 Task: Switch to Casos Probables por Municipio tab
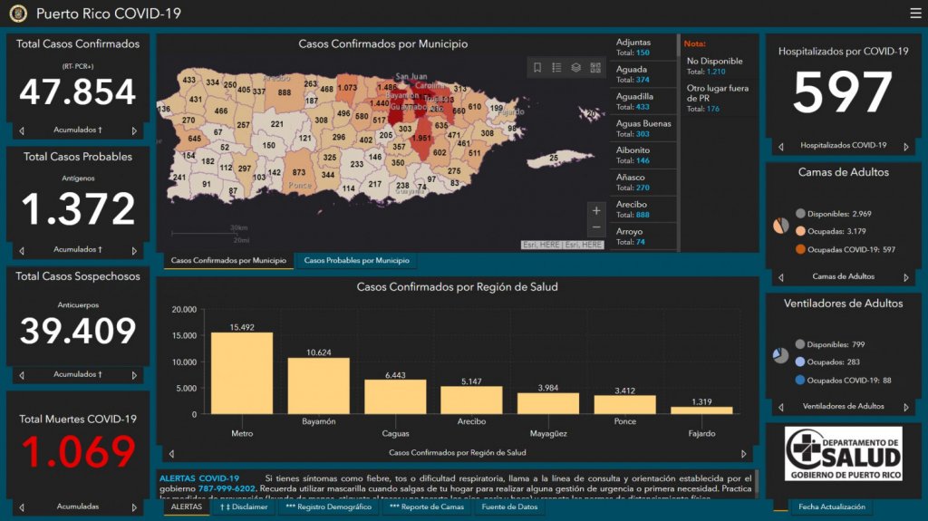(355, 261)
